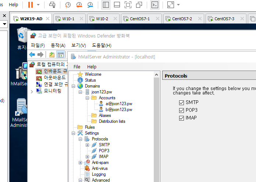The image size is (256, 182).
Task: Select 인바운드 규칙 in firewall tree
Action: tap(51, 71)
